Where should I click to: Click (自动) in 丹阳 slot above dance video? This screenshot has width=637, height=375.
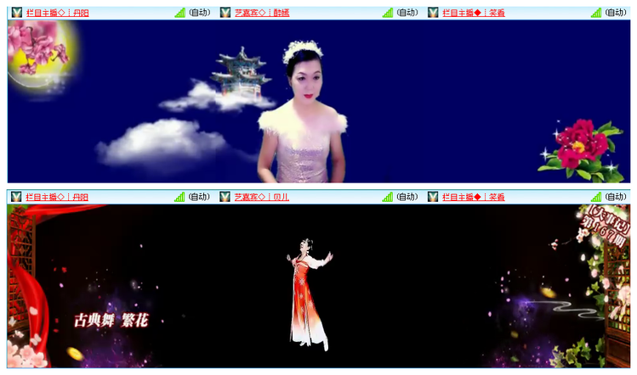coord(200,197)
